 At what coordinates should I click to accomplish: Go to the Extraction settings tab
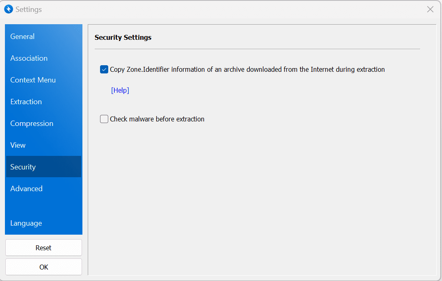coord(26,102)
